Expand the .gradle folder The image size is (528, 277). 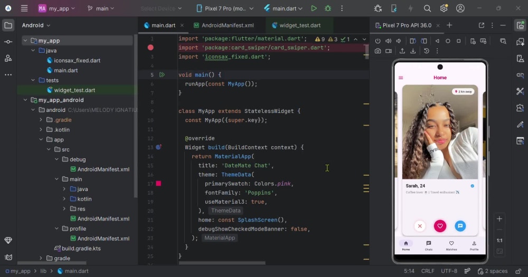point(41,120)
